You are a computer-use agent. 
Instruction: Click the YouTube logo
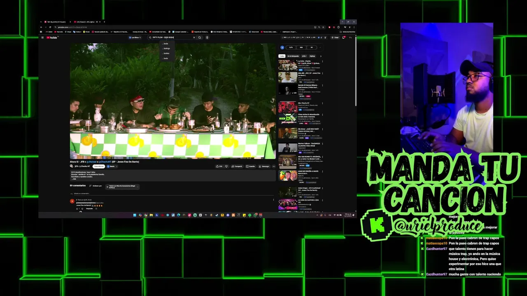click(52, 37)
